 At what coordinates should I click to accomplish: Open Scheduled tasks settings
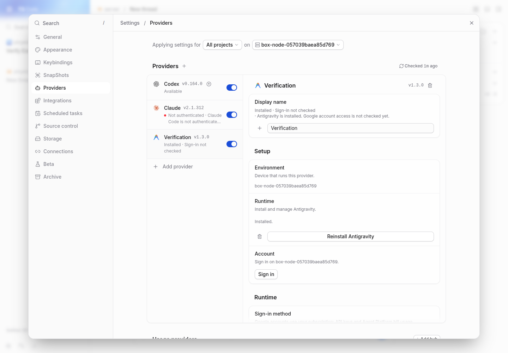coord(71,113)
